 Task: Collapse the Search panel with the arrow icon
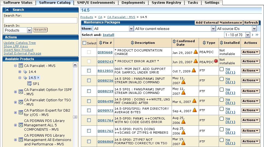pos(7,10)
